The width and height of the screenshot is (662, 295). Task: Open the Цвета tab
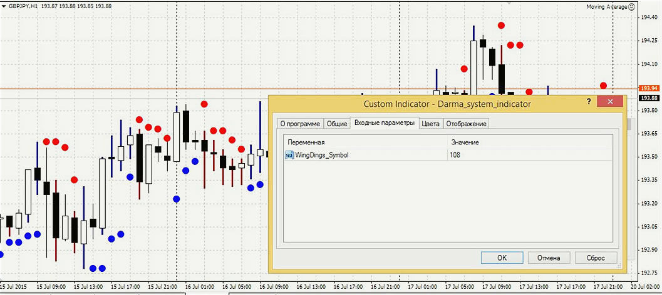pos(430,124)
